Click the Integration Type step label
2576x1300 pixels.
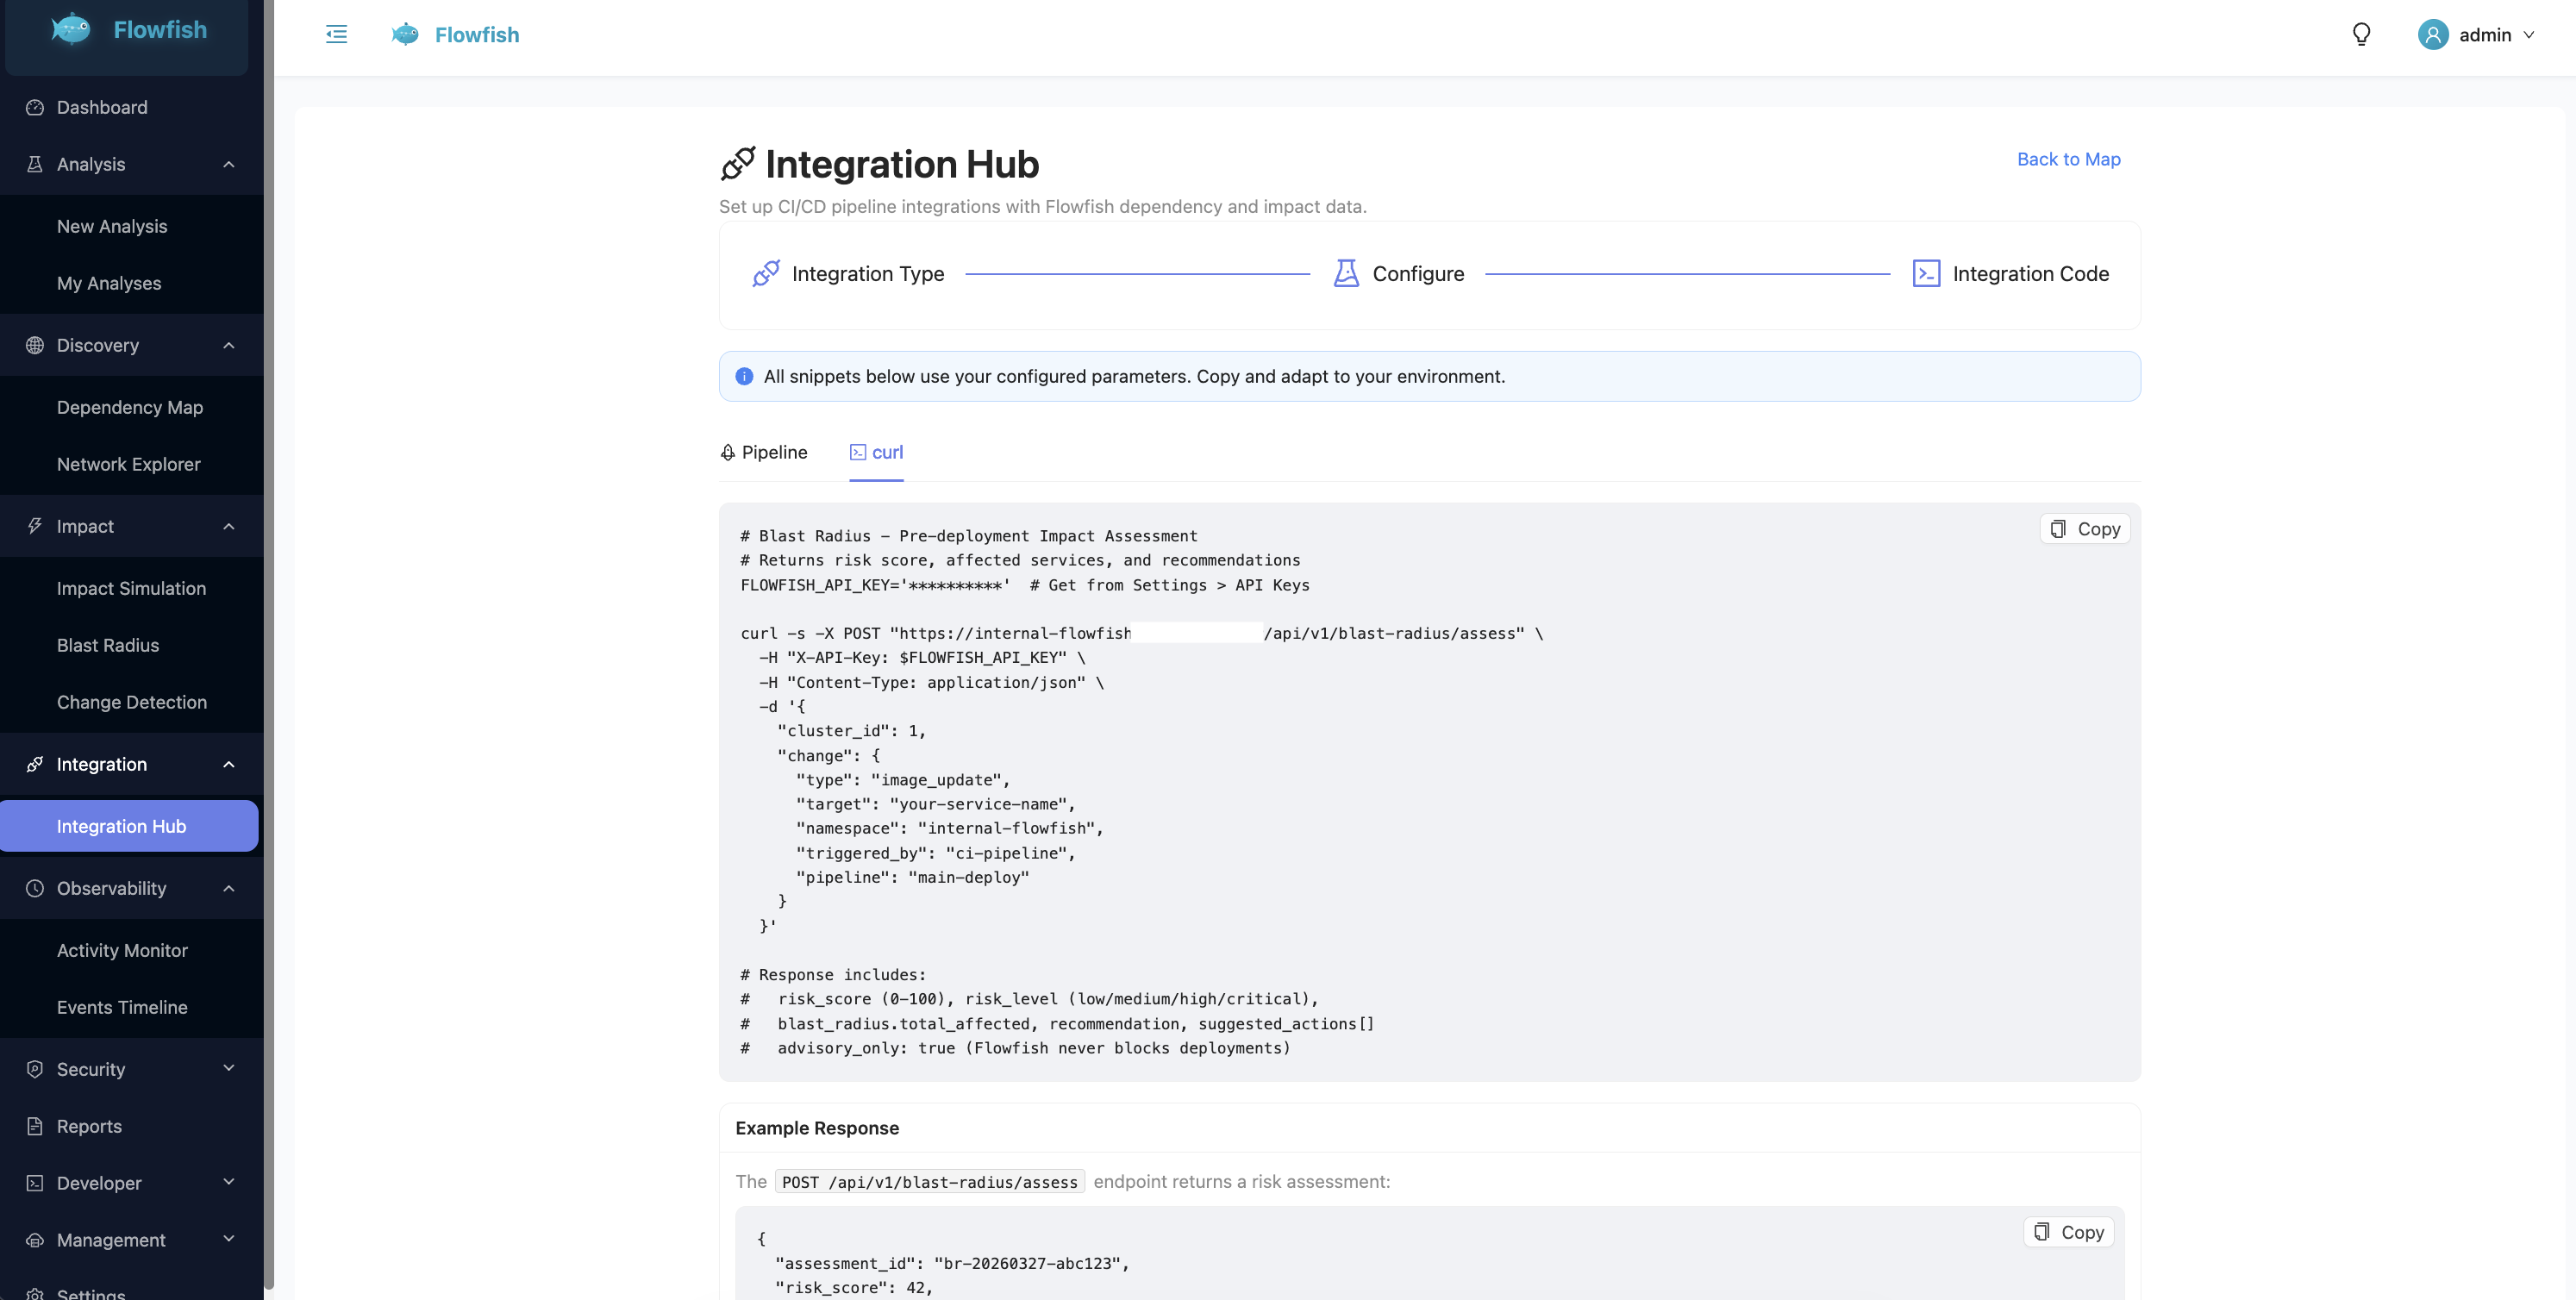pyautogui.click(x=868, y=273)
